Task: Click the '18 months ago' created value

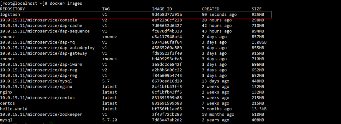Action: click(218, 115)
